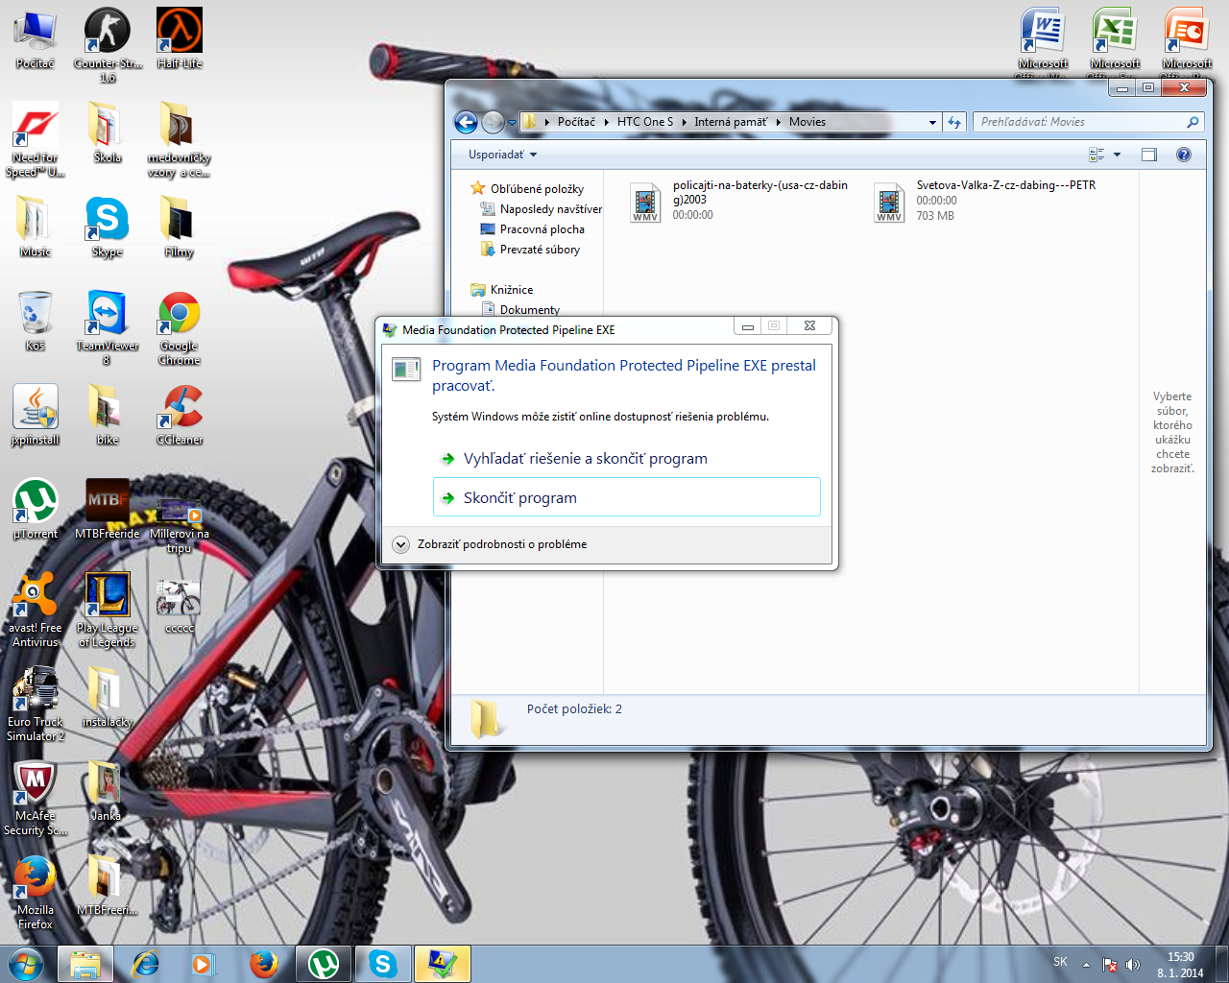Screen dimensions: 1229x983
Task: Open the Music folder on desktop
Action: point(36,228)
